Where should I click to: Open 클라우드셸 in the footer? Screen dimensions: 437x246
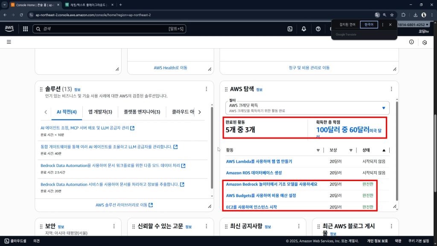15,241
